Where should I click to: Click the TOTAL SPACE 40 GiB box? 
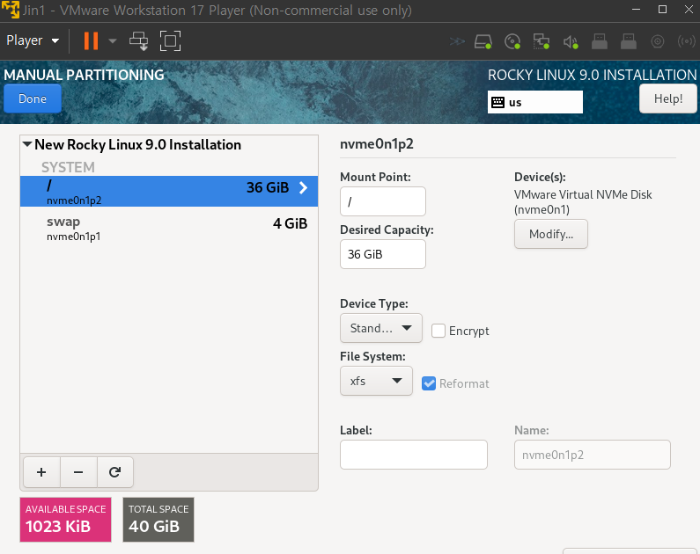(158, 520)
